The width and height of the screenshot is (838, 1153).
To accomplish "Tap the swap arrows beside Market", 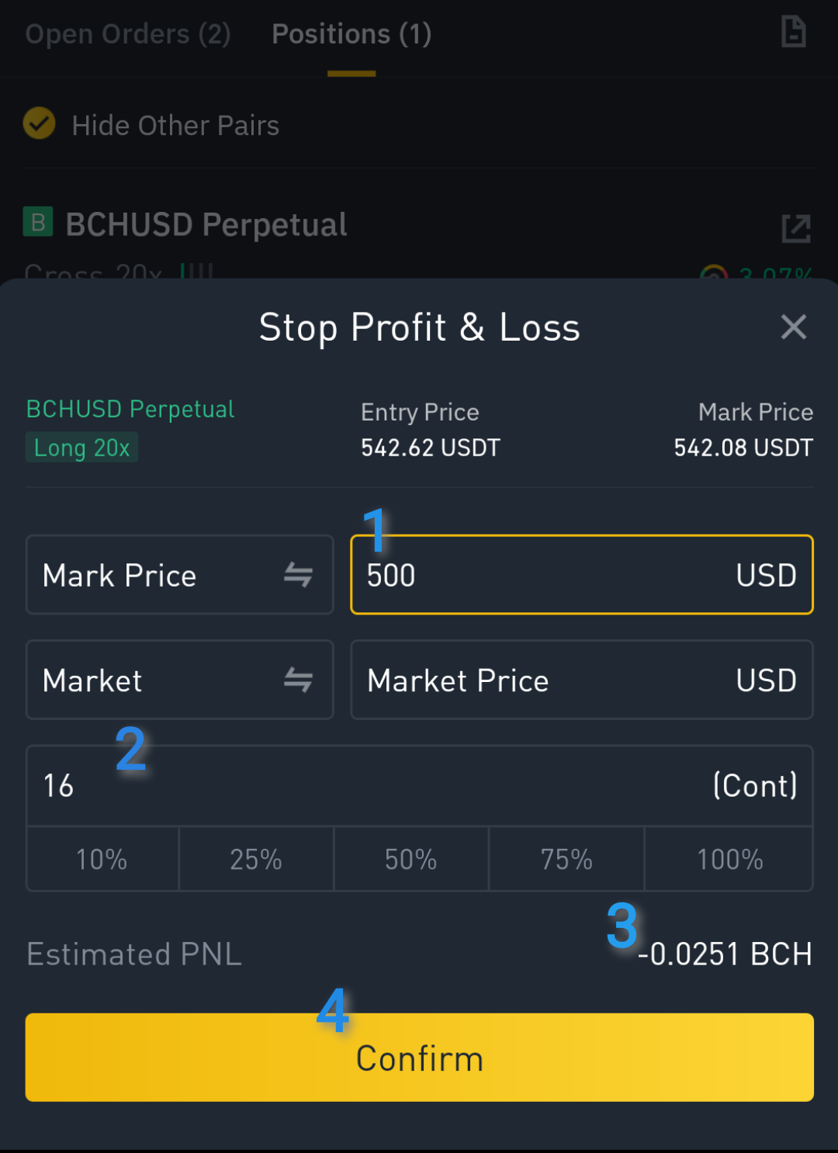I will [x=298, y=680].
